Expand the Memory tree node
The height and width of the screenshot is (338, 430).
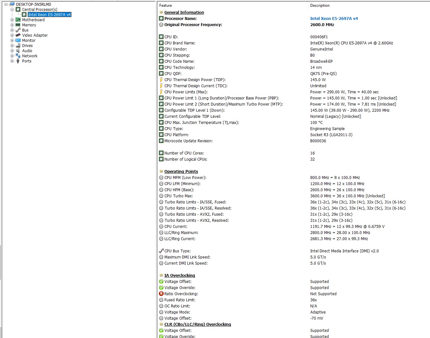[12, 25]
